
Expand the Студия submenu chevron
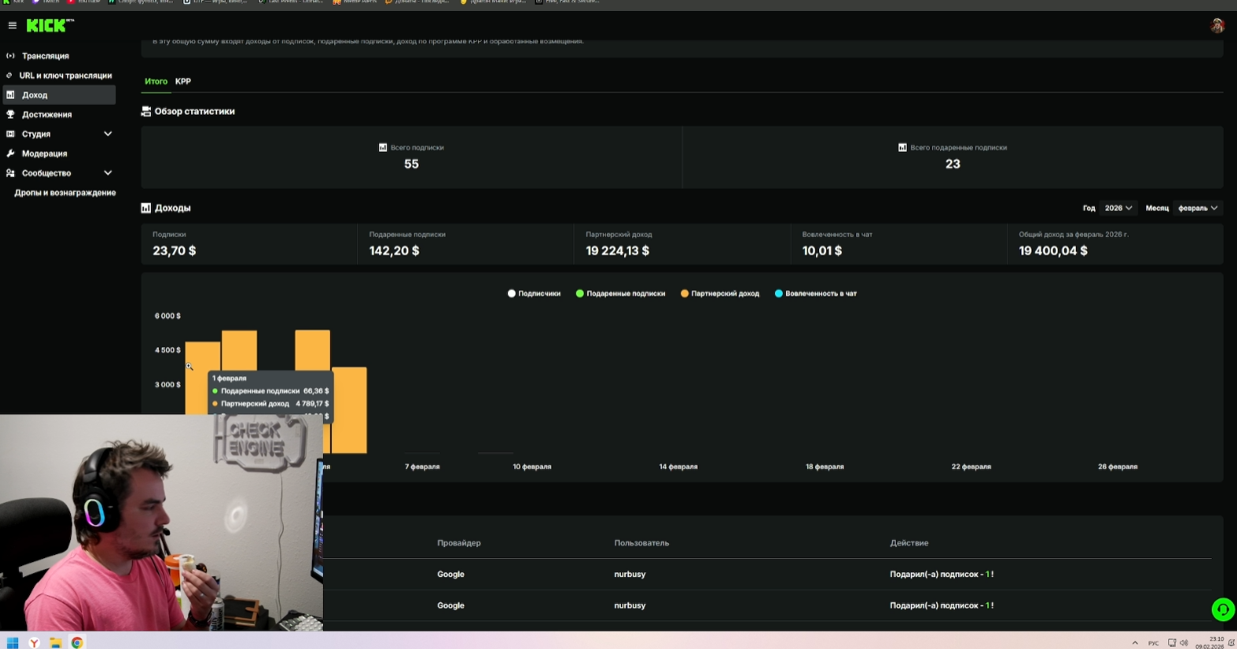coord(108,134)
